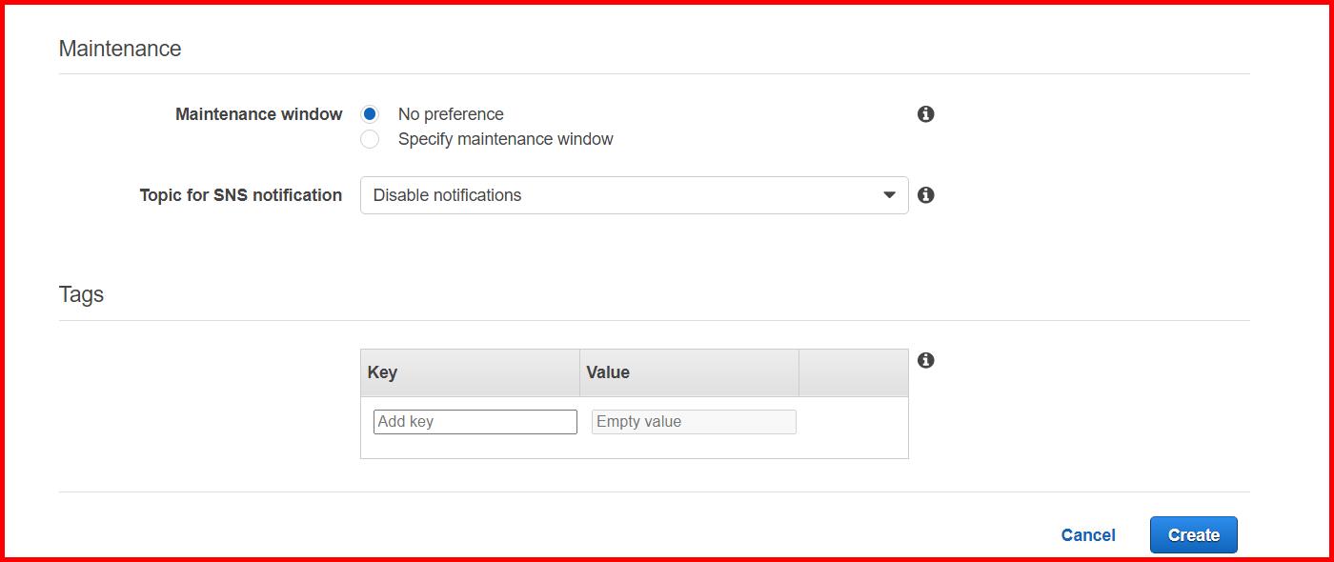Viewport: 1334px width, 562px height.
Task: Click the Maintenance window info icon
Action: tap(923, 113)
